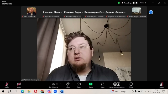Select Воловецька Єлизавета participant tile
The height and width of the screenshot is (94, 168).
click(94, 12)
